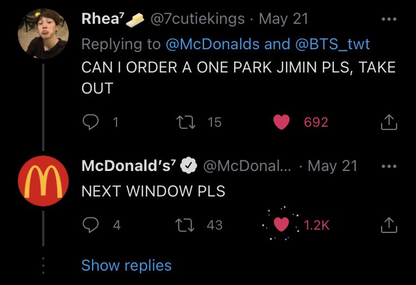Open reply bubble on Rhea's tweet
Image resolution: width=416 pixels, height=285 pixels.
(x=90, y=122)
